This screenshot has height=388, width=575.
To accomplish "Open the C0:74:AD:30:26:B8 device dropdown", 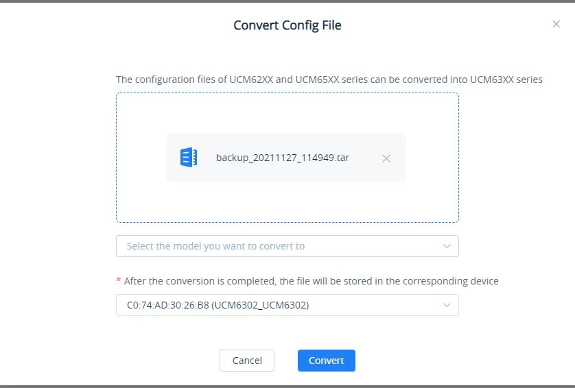I will (x=287, y=305).
